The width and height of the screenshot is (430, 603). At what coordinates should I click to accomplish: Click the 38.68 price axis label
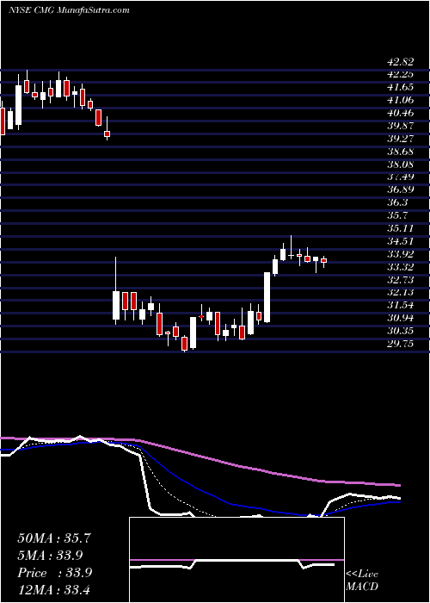400,151
